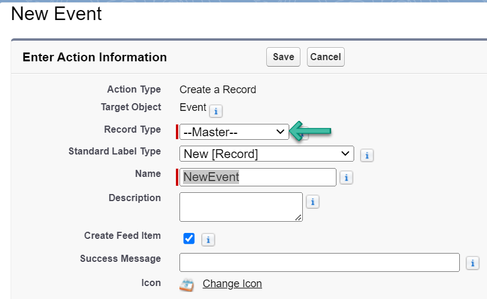Image resolution: width=487 pixels, height=299 pixels.
Task: Click the Enter Action Information section header
Action: coord(94,57)
